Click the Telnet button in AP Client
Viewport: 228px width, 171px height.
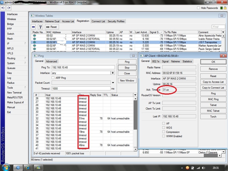[x=213, y=105]
